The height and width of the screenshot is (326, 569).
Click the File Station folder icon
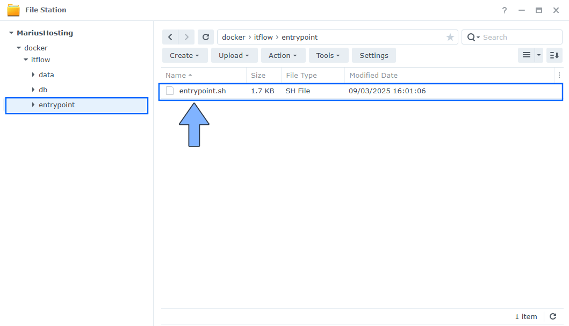pyautogui.click(x=13, y=10)
